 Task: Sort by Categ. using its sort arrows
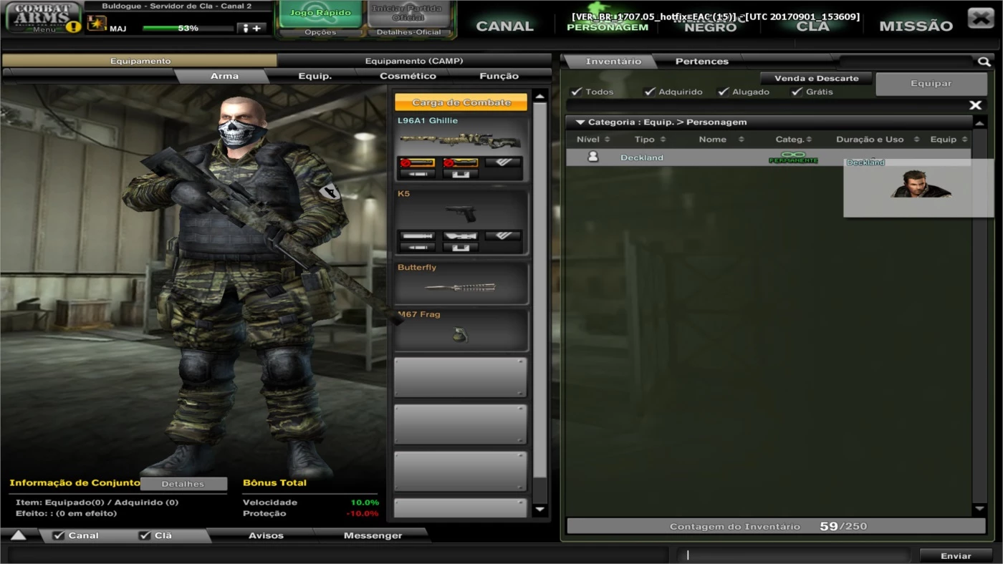pyautogui.click(x=809, y=140)
